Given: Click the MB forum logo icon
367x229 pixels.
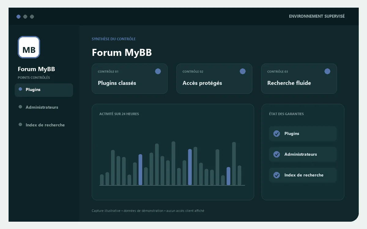Looking at the screenshot, I should coord(29,47).
